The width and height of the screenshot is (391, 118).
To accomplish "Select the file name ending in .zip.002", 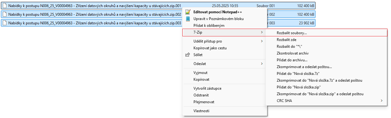I will [x=94, y=14].
